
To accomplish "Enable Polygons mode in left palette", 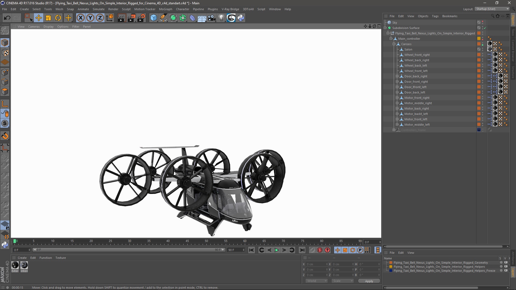I will coord(5,92).
